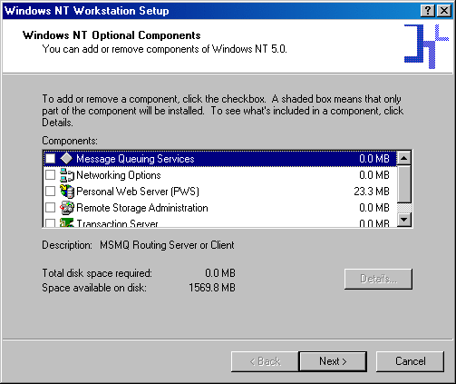
Task: Select the Remote Storage Administration item
Action: tap(142, 208)
